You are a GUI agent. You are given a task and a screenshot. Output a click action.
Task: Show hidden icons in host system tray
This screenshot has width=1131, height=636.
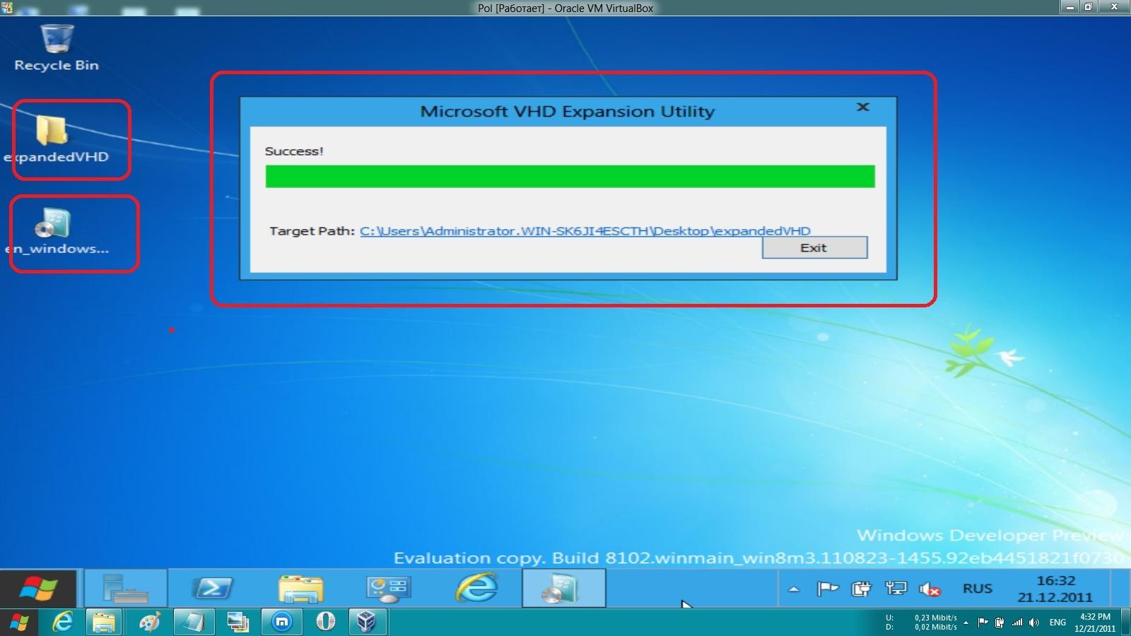pos(966,623)
